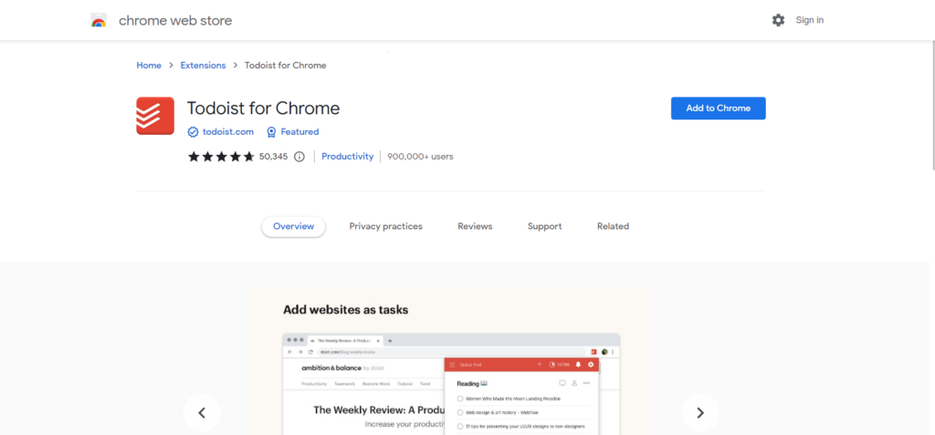Open the Reviews tab

pos(475,226)
